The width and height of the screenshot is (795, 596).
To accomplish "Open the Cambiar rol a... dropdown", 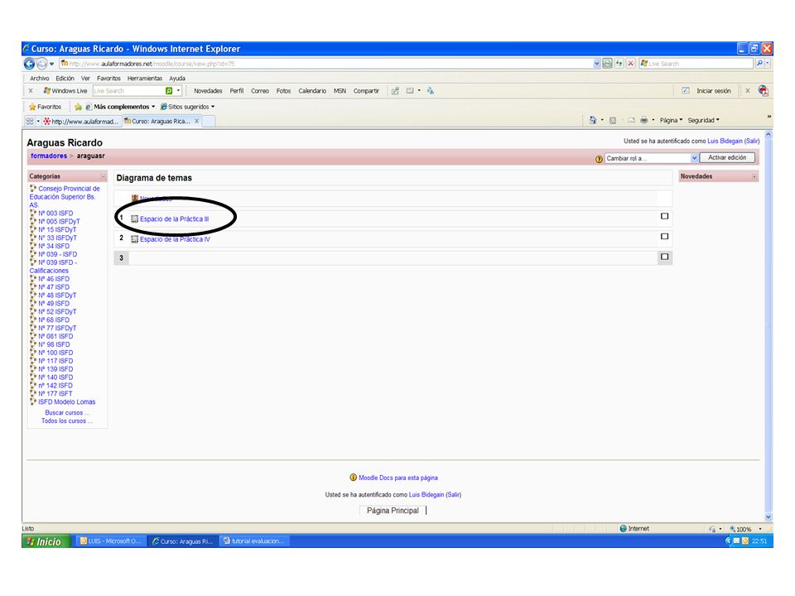I will click(x=652, y=158).
